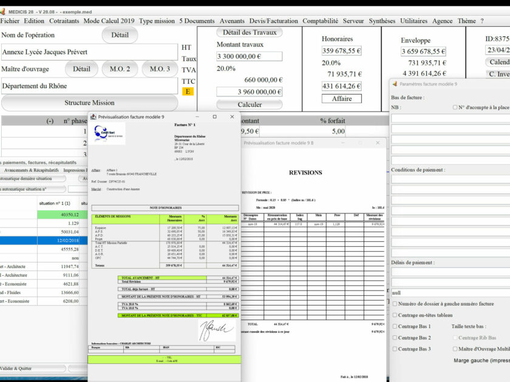
Task: Click the Paramètres facture modèle 9 title icon
Action: (x=395, y=84)
